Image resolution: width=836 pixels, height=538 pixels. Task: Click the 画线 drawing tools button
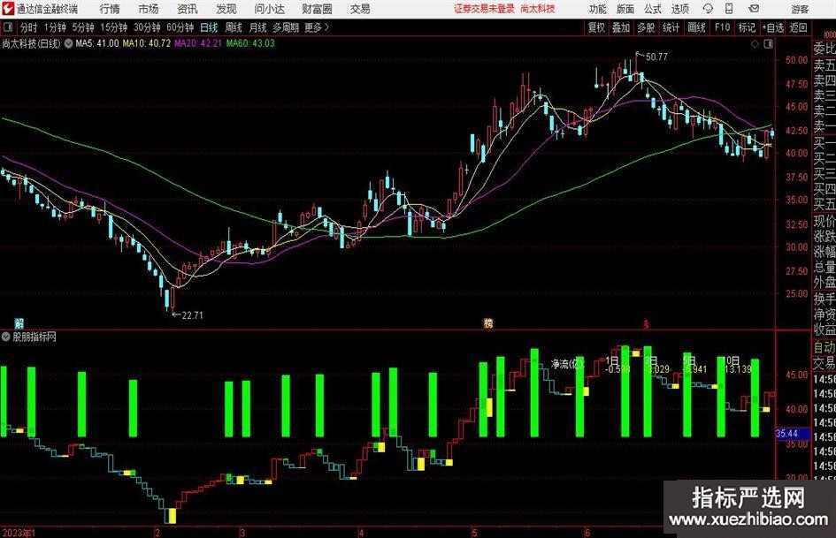point(697,27)
